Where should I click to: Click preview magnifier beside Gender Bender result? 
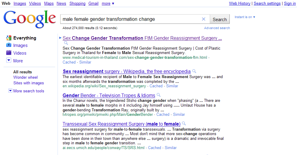click(159, 95)
